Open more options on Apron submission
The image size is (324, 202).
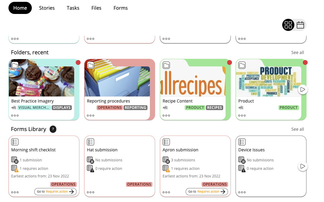(166, 192)
